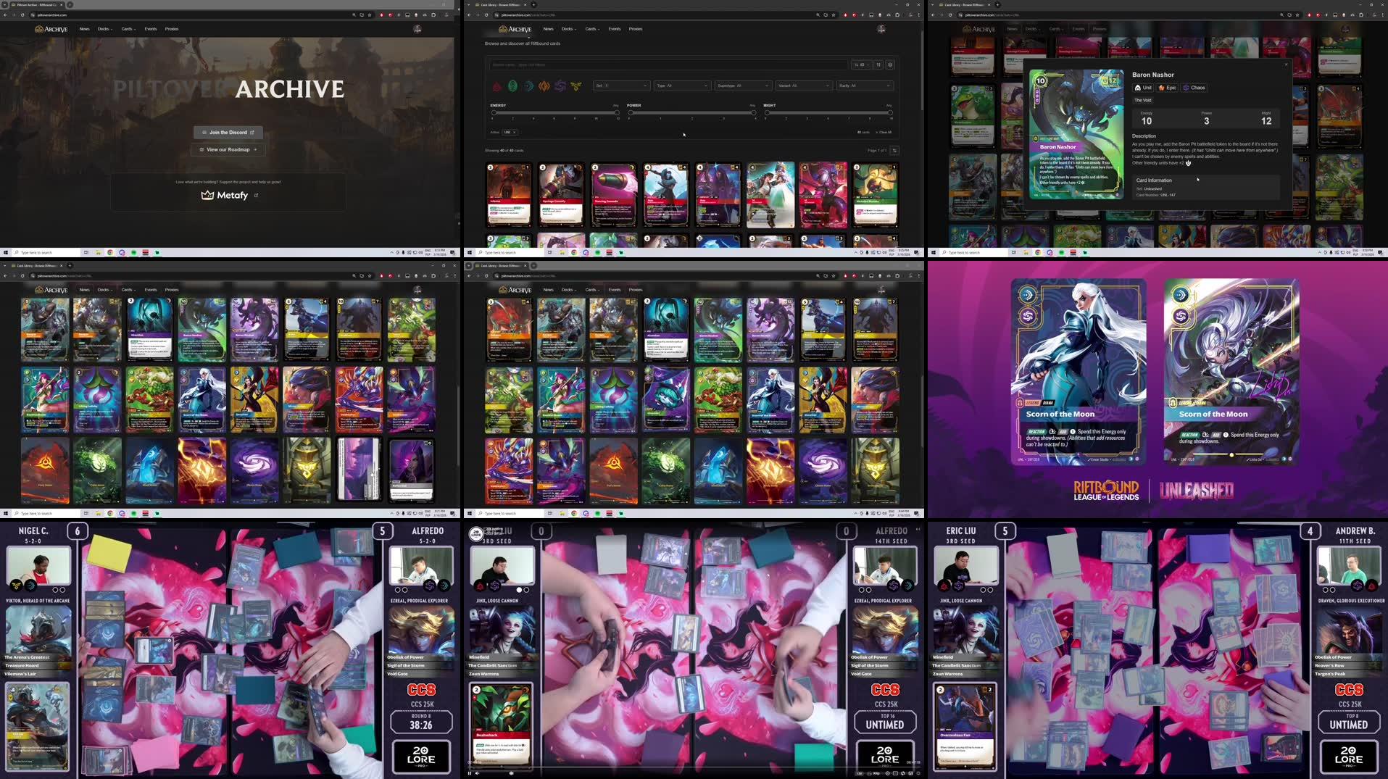Select Proxies in the Archive navigation
Viewport: 1388px width, 779px height.
pyautogui.click(x=635, y=29)
